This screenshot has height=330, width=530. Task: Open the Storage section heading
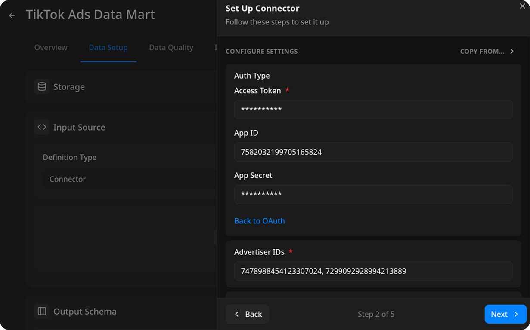69,87
